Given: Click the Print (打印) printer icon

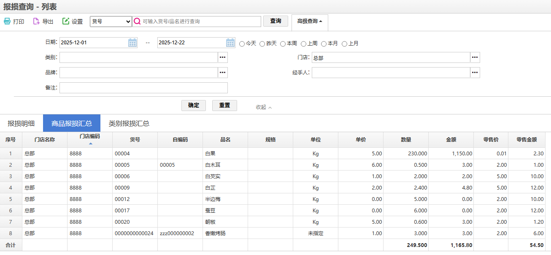Looking at the screenshot, I should pos(7,21).
